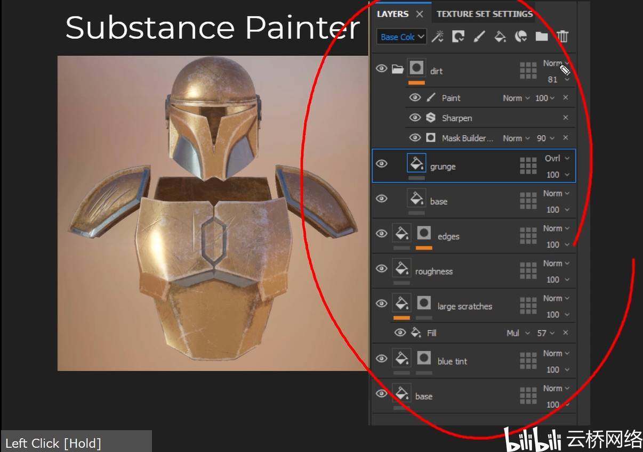Open the channel grid icon on the dirt layer
Image resolution: width=643 pixels, height=452 pixels.
(528, 71)
